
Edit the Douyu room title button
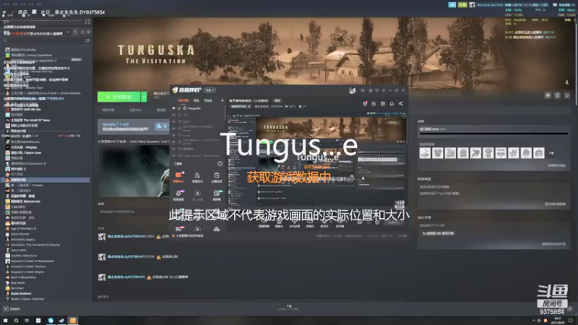click(x=277, y=100)
